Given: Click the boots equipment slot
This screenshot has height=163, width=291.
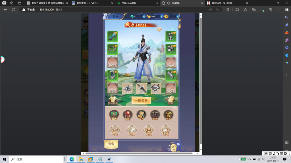Looking at the screenshot, I should [x=112, y=75].
